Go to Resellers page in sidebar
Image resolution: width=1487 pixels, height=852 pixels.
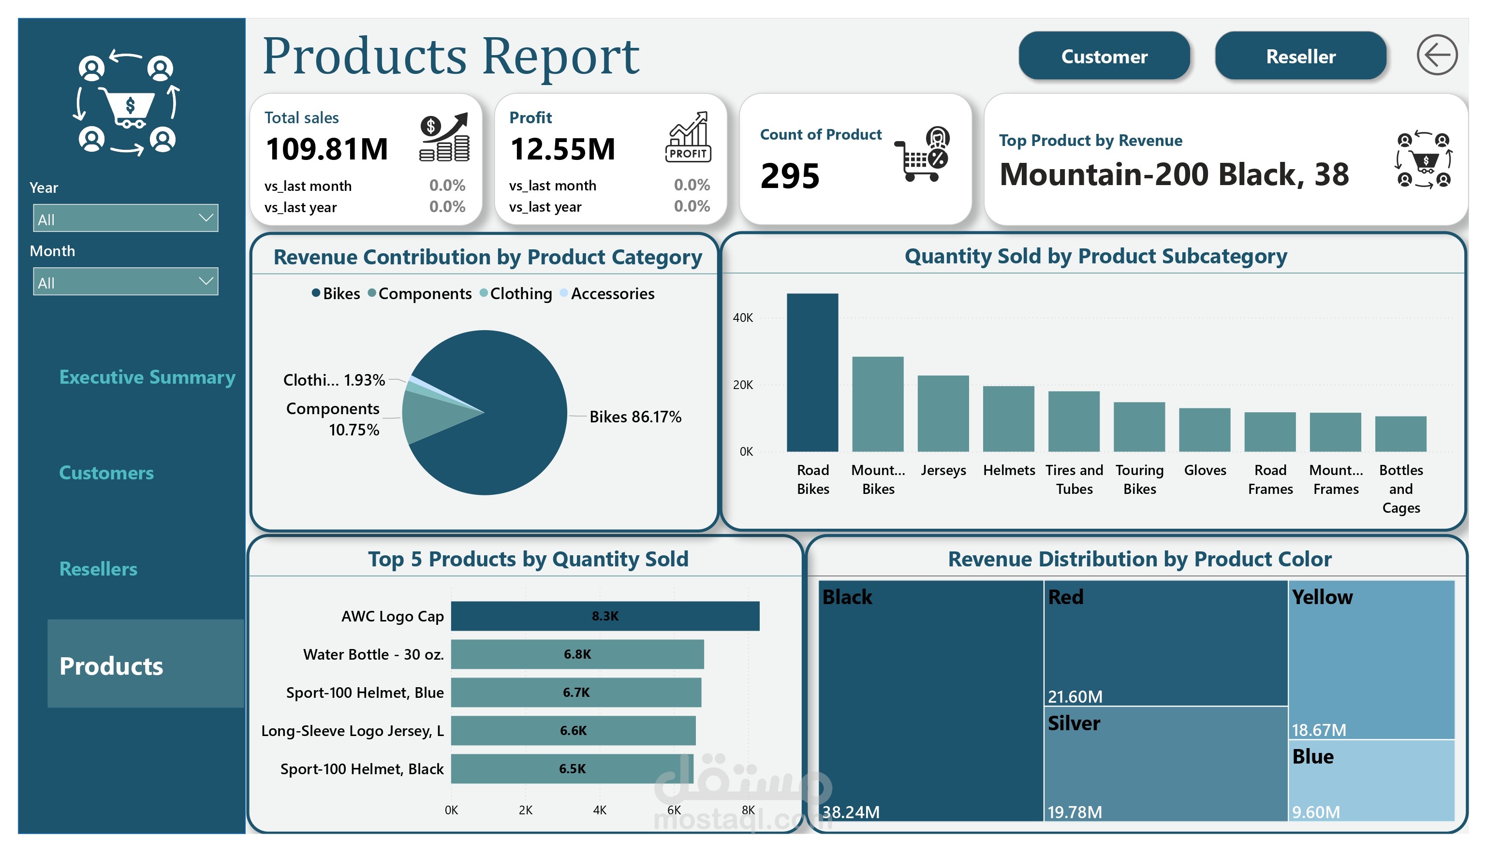98,569
